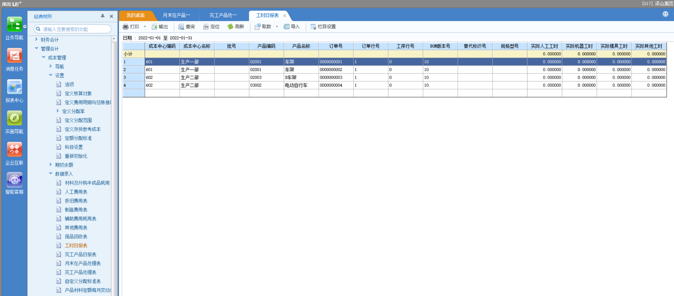Screen dimensions: 674x296
Task: Click the function search input field
Action: (72, 29)
